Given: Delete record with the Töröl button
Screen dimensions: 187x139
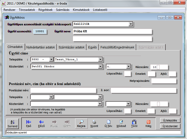Looking at the screenshot, I should [x=134, y=123].
